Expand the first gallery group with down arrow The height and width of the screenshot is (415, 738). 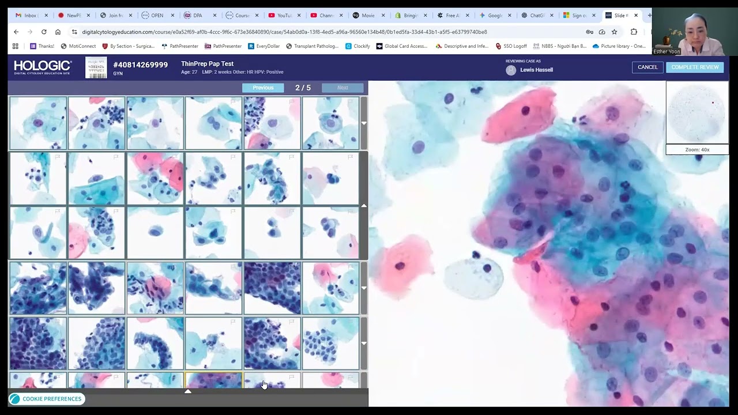pyautogui.click(x=364, y=123)
